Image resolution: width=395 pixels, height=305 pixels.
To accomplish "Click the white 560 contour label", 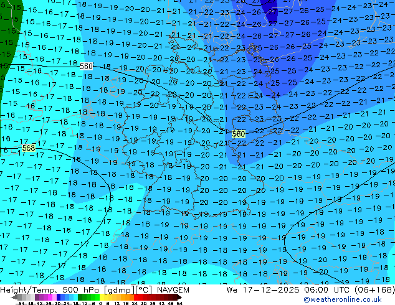I will pos(86,67).
